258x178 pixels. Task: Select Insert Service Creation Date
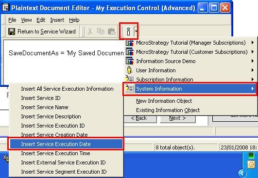(54, 135)
